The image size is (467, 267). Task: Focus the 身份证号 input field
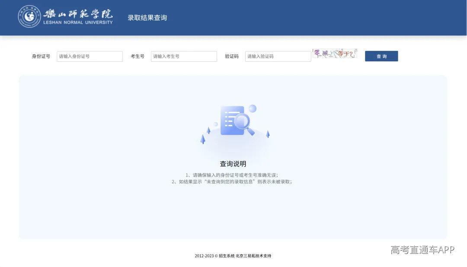[90, 56]
